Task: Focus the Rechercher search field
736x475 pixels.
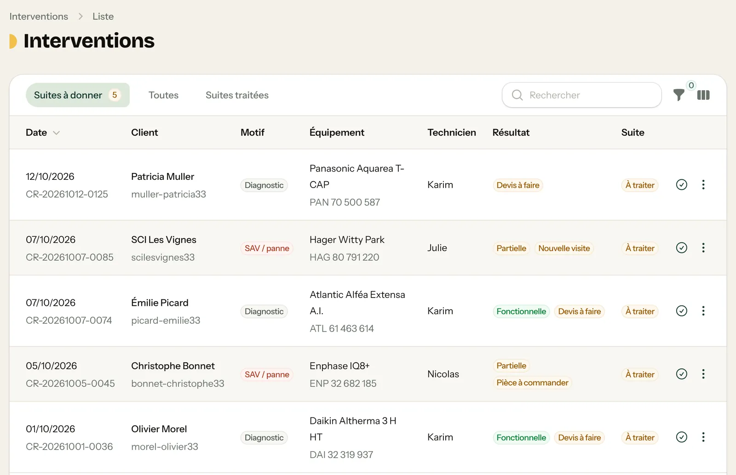Action: click(581, 95)
